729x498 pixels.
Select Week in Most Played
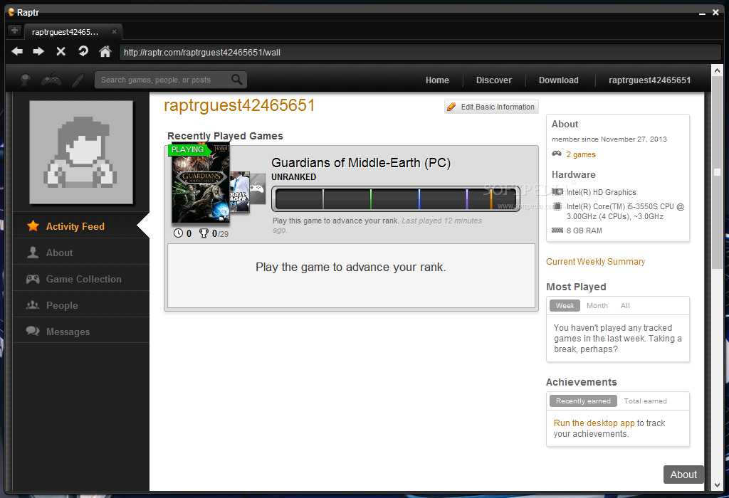(565, 306)
